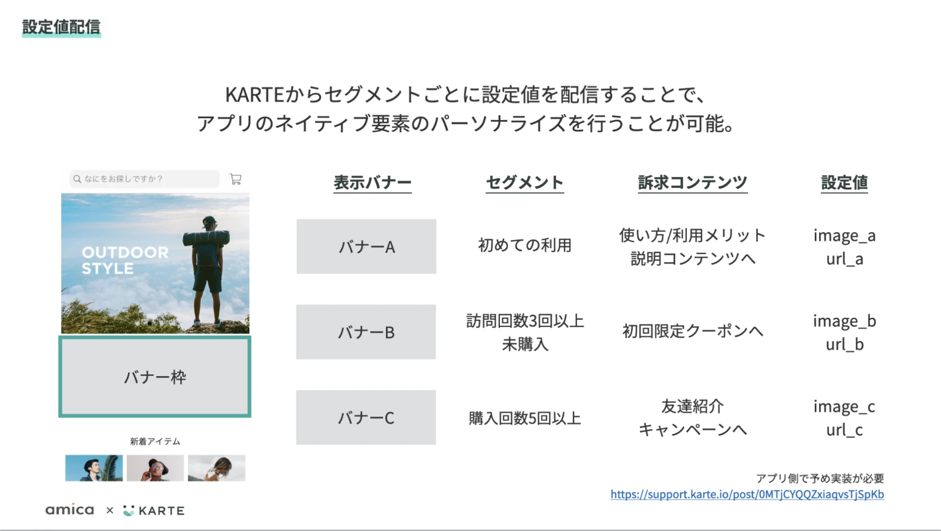Viewport: 941px width, 531px height.
Task: Click the アプリのネイティブ要素 headline line
Action: [466, 123]
